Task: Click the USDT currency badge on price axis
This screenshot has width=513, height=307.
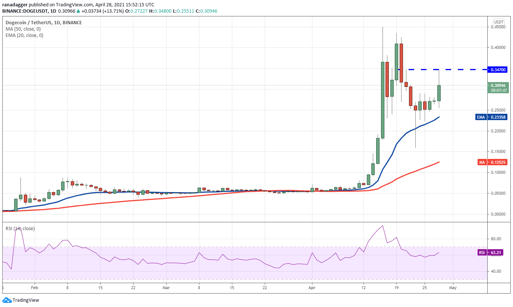Action: [x=498, y=22]
